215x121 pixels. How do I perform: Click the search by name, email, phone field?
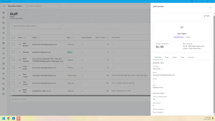click(37, 26)
